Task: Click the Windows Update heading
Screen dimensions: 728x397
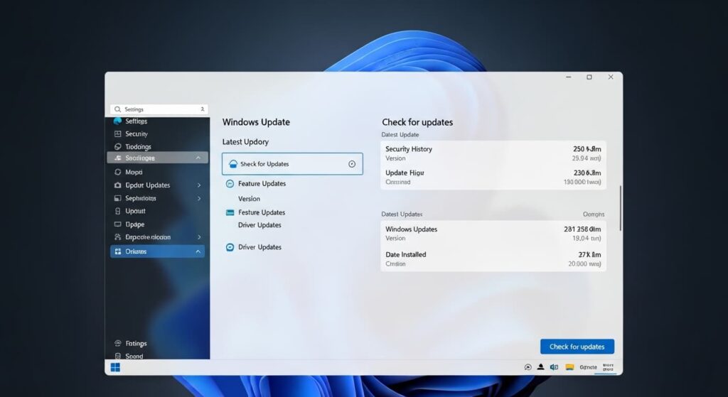Action: (x=256, y=122)
